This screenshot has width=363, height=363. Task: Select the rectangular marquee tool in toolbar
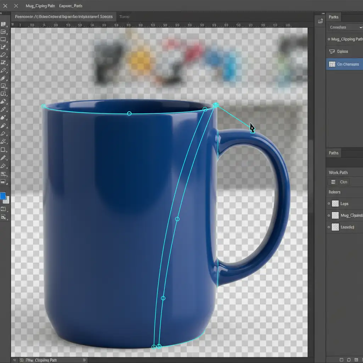(x=4, y=39)
